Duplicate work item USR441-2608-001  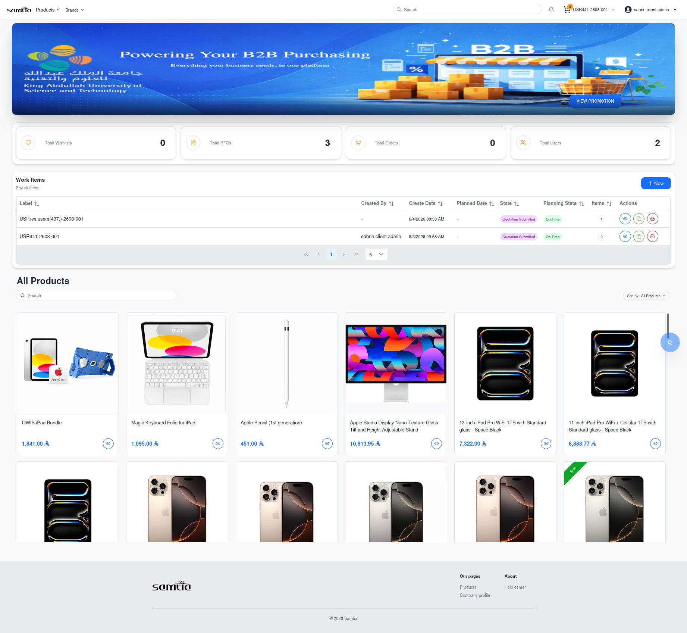point(639,236)
